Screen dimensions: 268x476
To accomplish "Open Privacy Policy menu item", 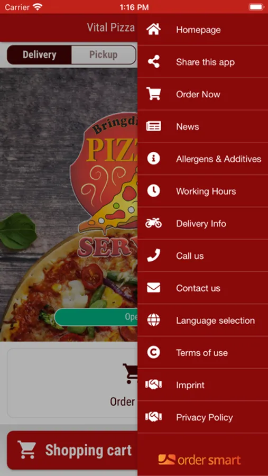I will [203, 417].
